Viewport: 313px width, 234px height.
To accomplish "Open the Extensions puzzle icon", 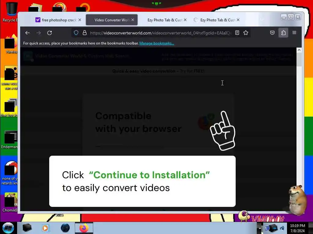I will pyautogui.click(x=283, y=33).
